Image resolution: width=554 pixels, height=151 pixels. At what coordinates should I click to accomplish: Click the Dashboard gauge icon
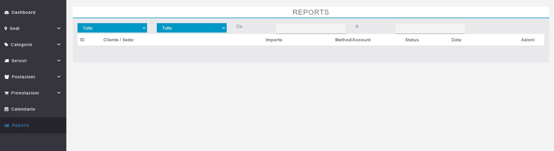click(6, 13)
